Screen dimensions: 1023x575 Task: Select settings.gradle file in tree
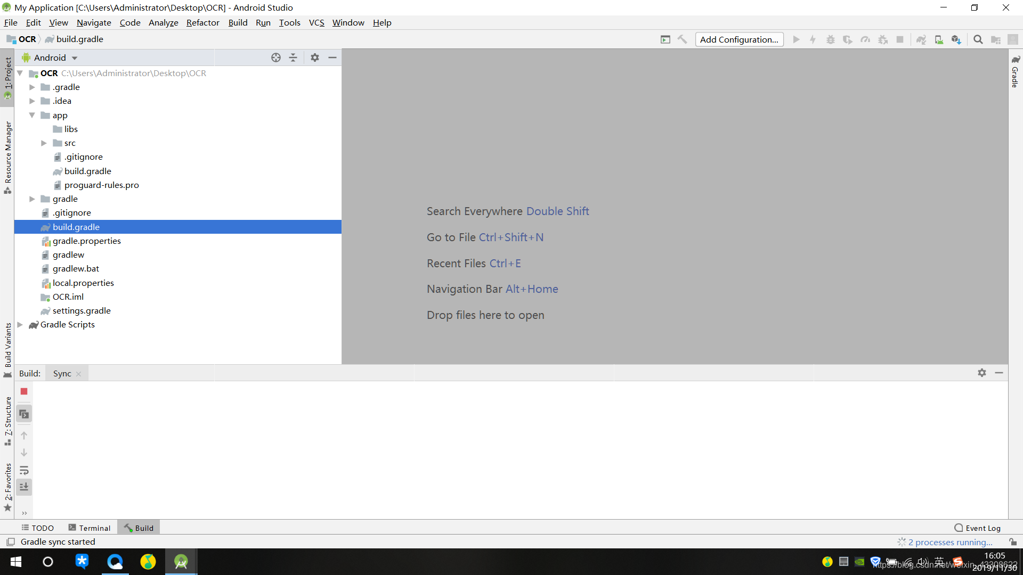pos(82,310)
